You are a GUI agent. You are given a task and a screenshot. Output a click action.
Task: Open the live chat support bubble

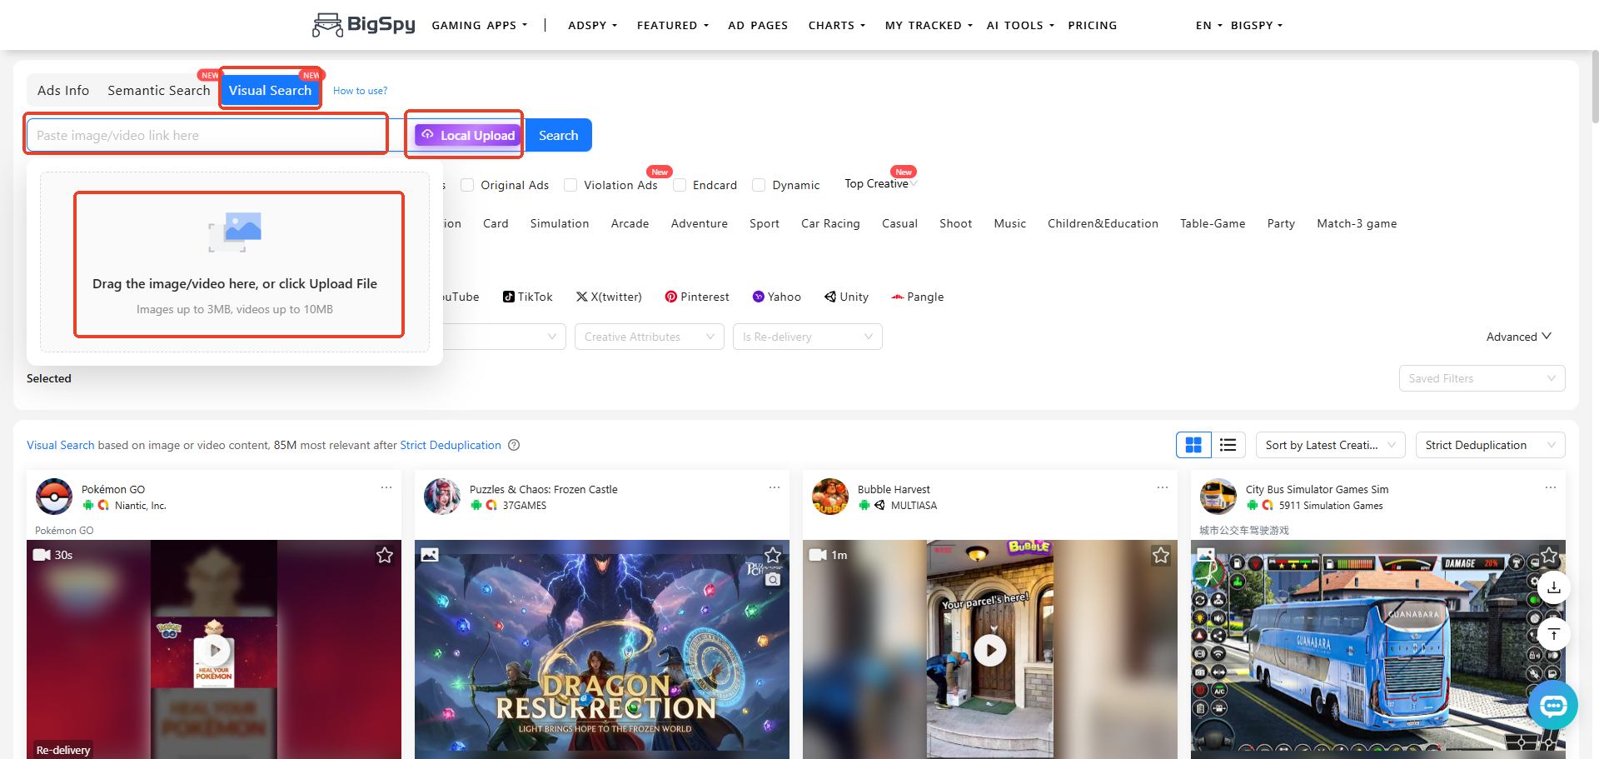(x=1552, y=705)
